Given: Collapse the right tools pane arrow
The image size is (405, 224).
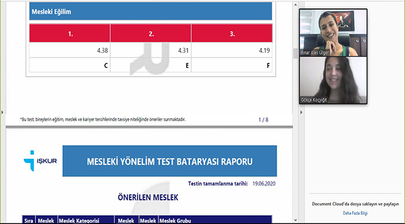Looking at the screenshot, I should [301, 112].
